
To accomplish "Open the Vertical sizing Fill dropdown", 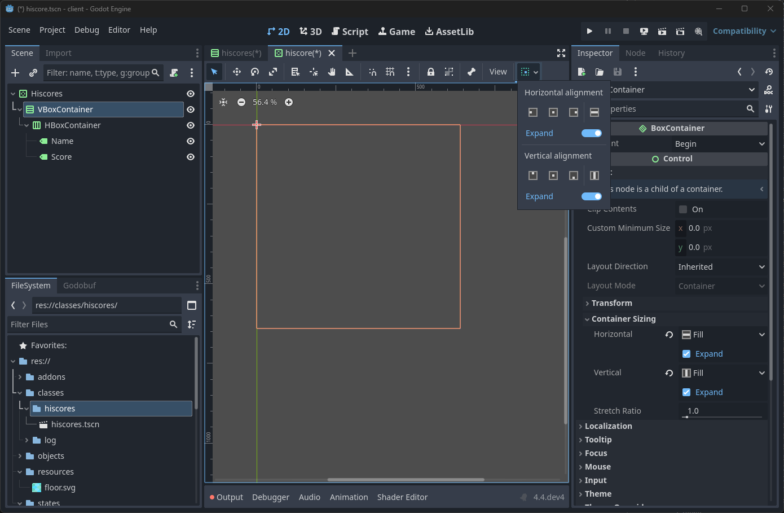I will pyautogui.click(x=724, y=373).
